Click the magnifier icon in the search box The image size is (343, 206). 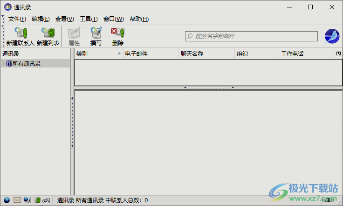[x=190, y=36]
